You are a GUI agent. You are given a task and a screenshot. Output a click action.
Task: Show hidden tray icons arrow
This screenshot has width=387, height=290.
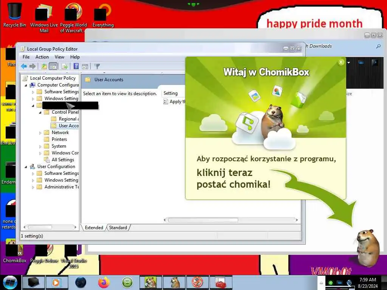(x=321, y=283)
